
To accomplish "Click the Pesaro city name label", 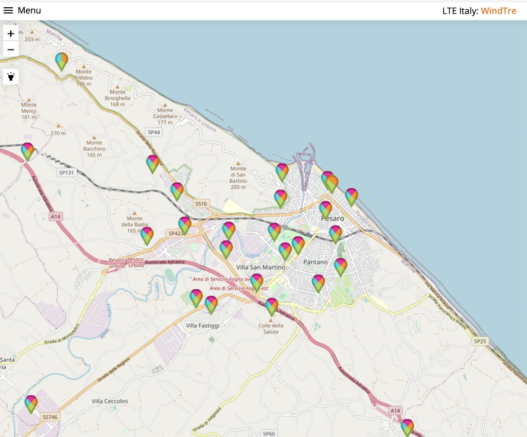I will pyautogui.click(x=332, y=219).
